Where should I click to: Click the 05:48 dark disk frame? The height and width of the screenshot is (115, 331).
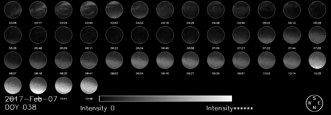coord(38,35)
